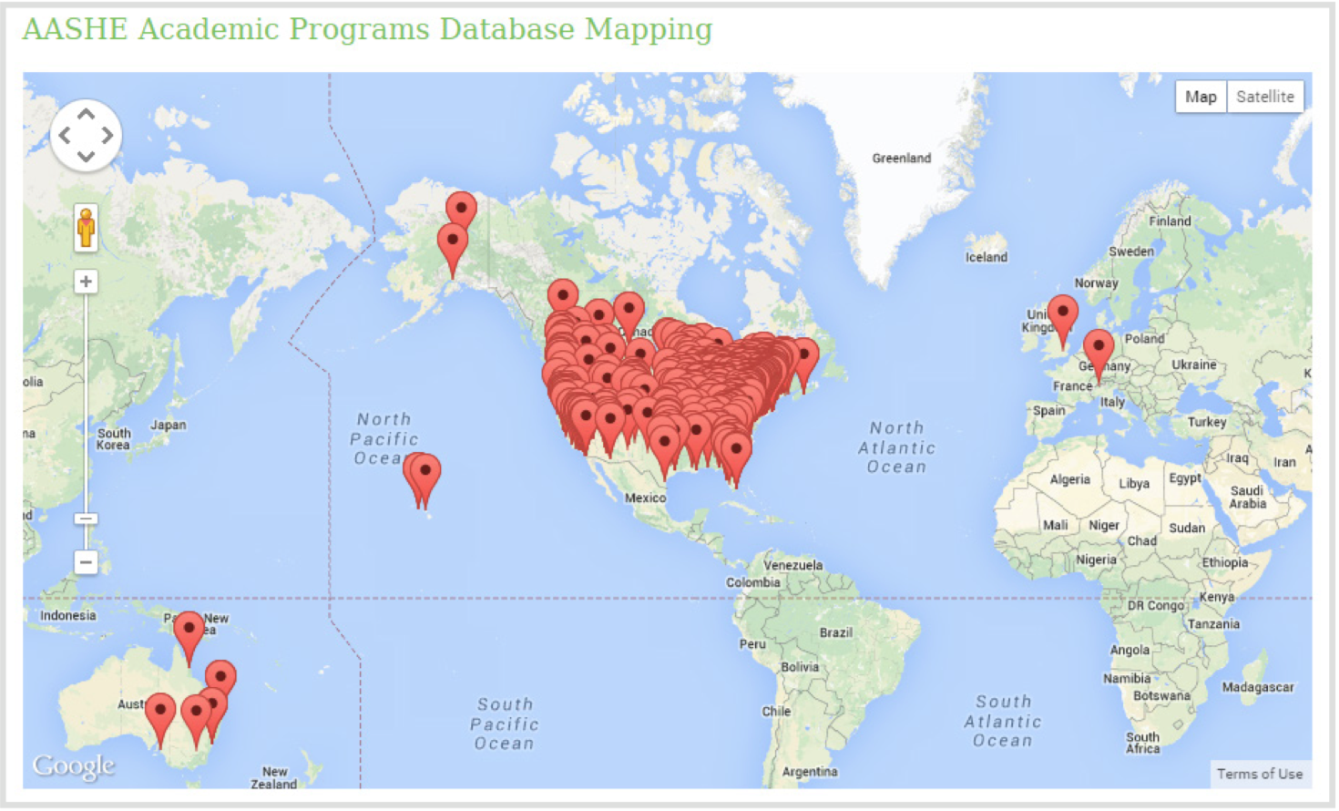Pan the map right with right arrow
Image resolution: width=1339 pixels, height=811 pixels.
(107, 136)
